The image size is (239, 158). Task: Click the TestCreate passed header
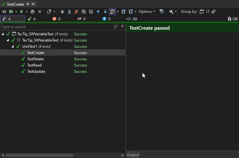tap(150, 28)
